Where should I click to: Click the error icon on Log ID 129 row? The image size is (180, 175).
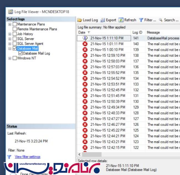(85, 107)
